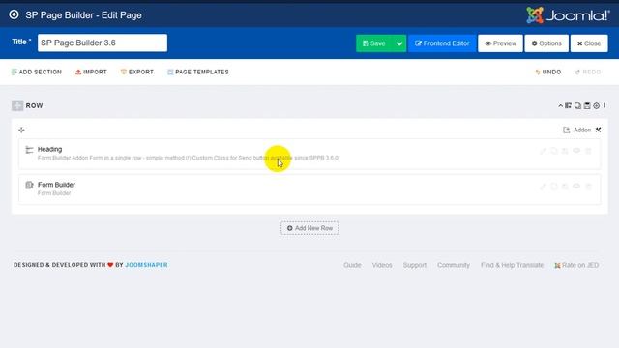Open Rate on JED link

tap(576, 265)
